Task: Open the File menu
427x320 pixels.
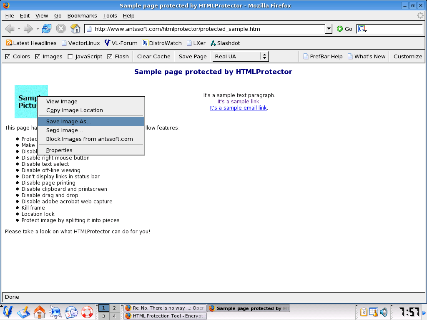Action: coord(10,15)
